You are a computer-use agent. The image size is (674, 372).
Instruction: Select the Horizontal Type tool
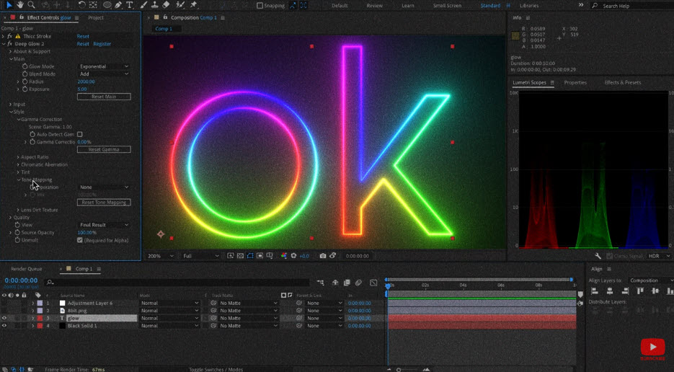[130, 5]
